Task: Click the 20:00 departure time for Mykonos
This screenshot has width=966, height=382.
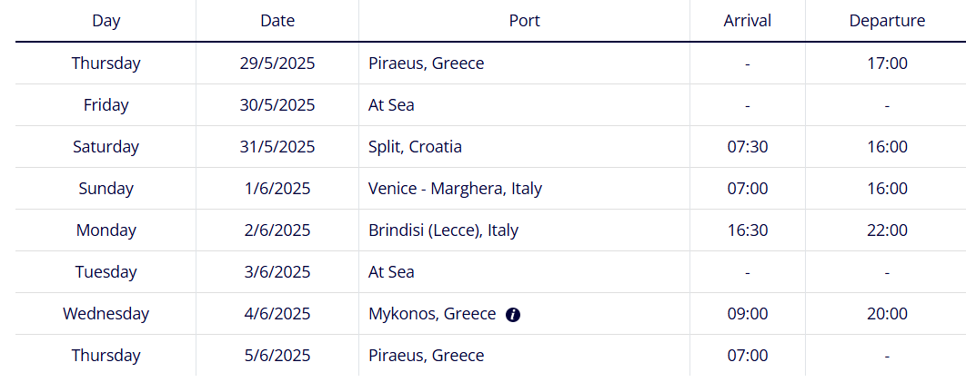Action: click(887, 314)
